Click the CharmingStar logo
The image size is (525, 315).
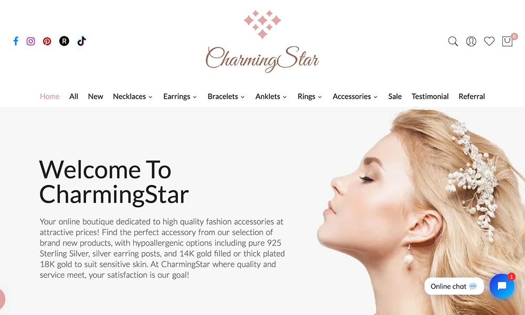(262, 41)
